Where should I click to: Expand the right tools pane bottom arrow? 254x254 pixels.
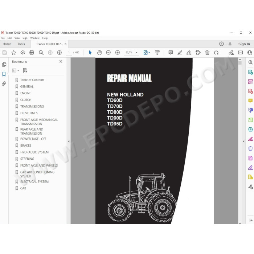[x=251, y=220]
